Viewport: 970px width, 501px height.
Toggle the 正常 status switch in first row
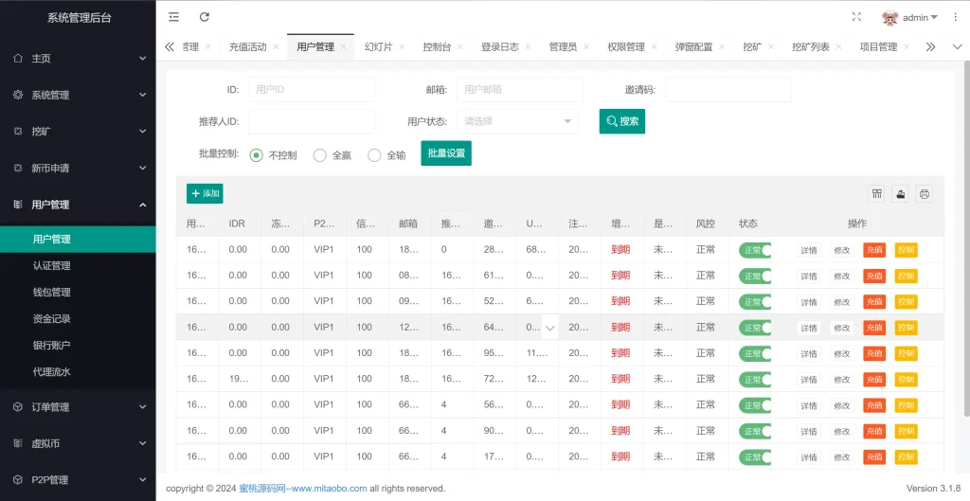point(755,250)
